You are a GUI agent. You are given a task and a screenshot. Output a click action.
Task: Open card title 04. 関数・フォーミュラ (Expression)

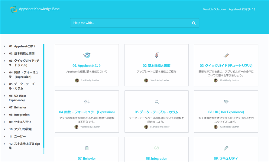[x=87, y=112]
